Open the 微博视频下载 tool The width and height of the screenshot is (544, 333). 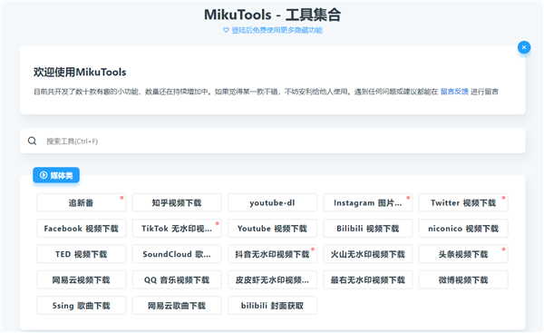tap(463, 279)
